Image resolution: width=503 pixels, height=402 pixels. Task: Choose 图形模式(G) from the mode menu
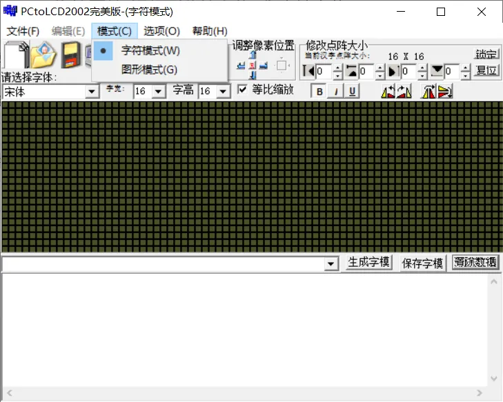[160, 70]
